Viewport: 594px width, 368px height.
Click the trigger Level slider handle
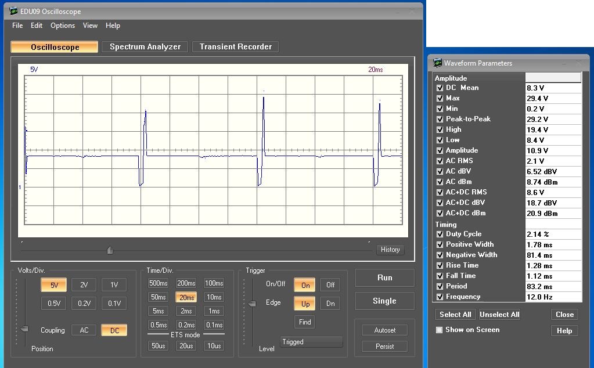252,304
